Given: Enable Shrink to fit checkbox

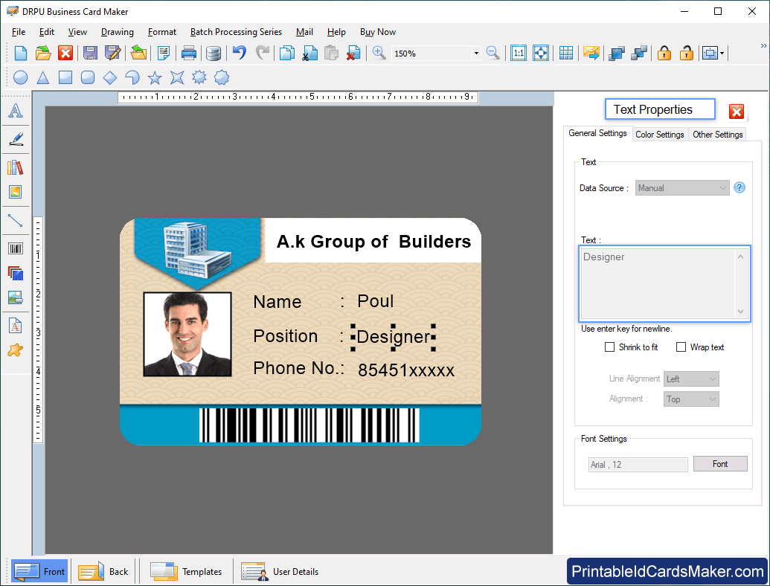Looking at the screenshot, I should click(x=609, y=347).
